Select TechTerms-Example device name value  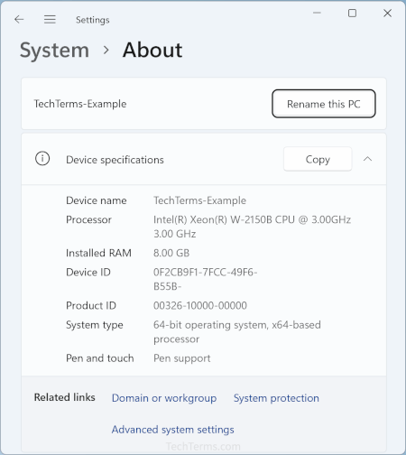[x=199, y=200]
